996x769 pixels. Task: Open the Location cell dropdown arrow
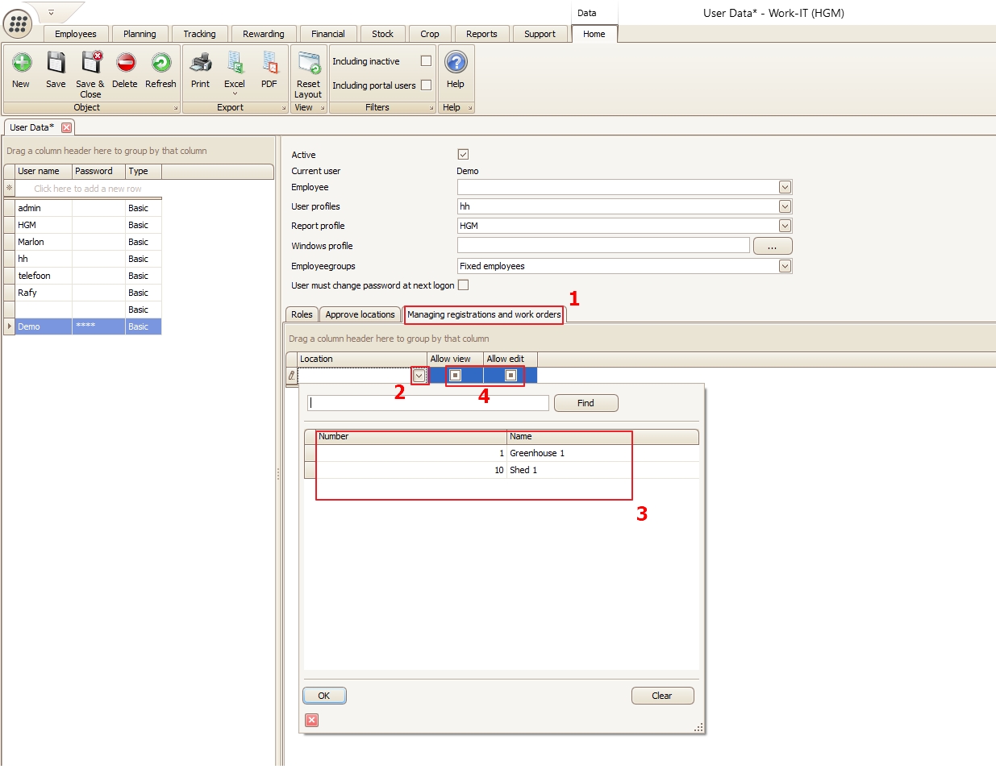419,376
